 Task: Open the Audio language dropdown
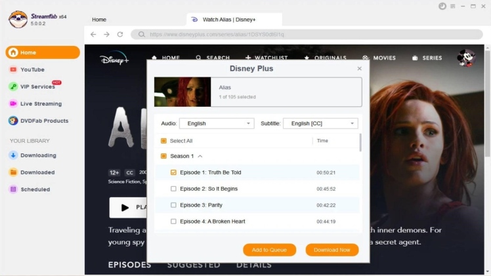216,123
